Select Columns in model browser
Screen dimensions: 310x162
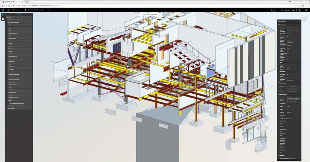[19, 59]
